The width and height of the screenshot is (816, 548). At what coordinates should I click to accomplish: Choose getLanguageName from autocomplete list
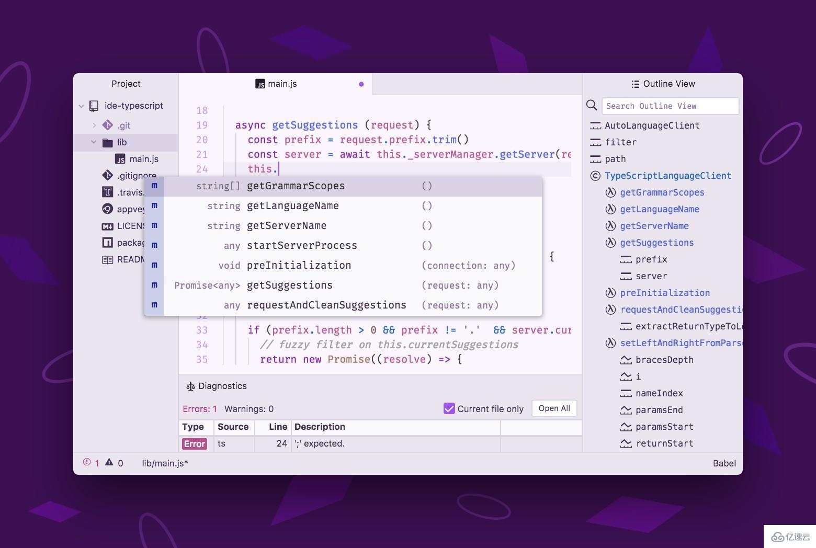pos(343,206)
